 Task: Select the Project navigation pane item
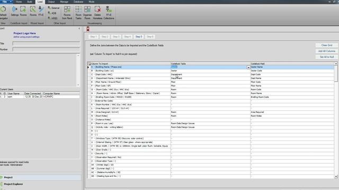tap(40, 177)
